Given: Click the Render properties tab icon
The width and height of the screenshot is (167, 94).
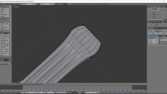Looking at the screenshot, I should click(152, 22).
